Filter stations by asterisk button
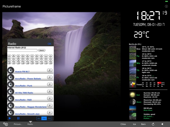 point(37,60)
